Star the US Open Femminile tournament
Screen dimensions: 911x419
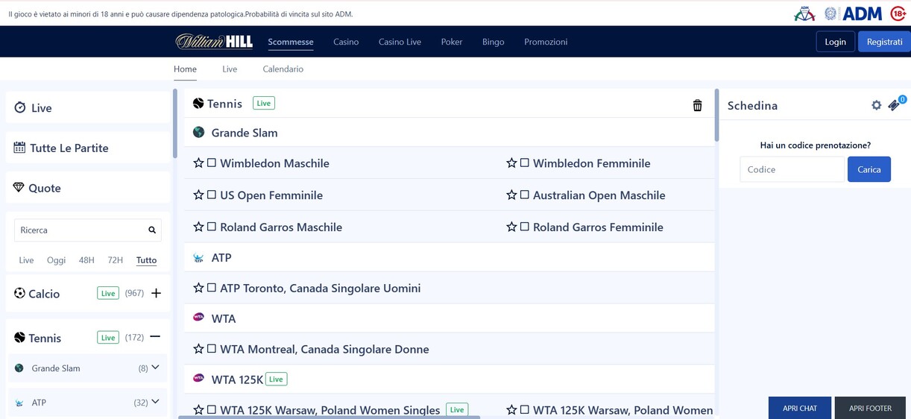click(198, 195)
